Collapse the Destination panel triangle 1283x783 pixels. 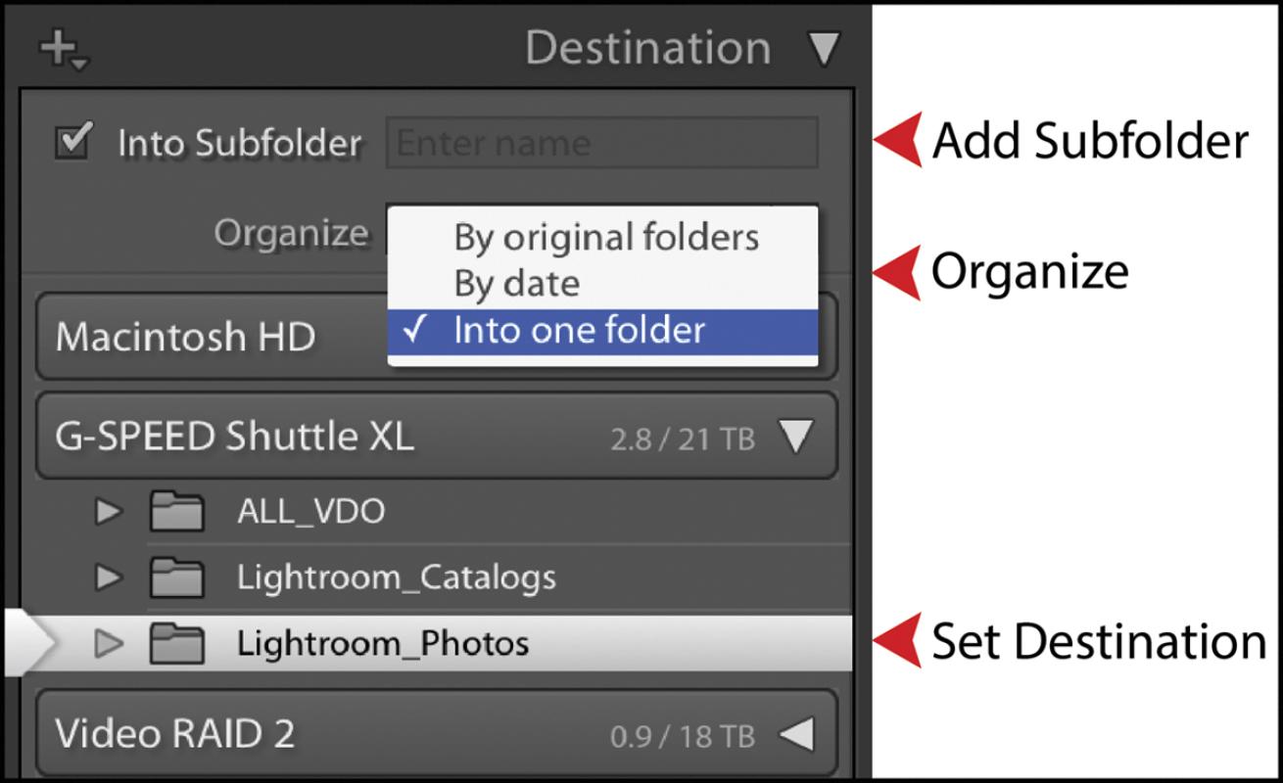[x=826, y=48]
